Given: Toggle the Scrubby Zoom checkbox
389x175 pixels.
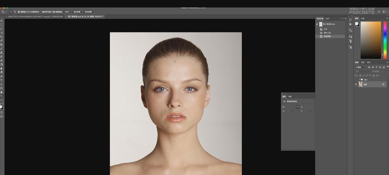Looking at the screenshot, I should click(x=54, y=12).
